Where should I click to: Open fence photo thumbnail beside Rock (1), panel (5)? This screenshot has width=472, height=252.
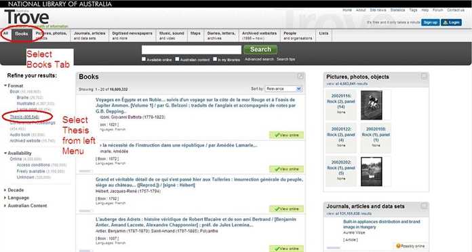coord(372,172)
